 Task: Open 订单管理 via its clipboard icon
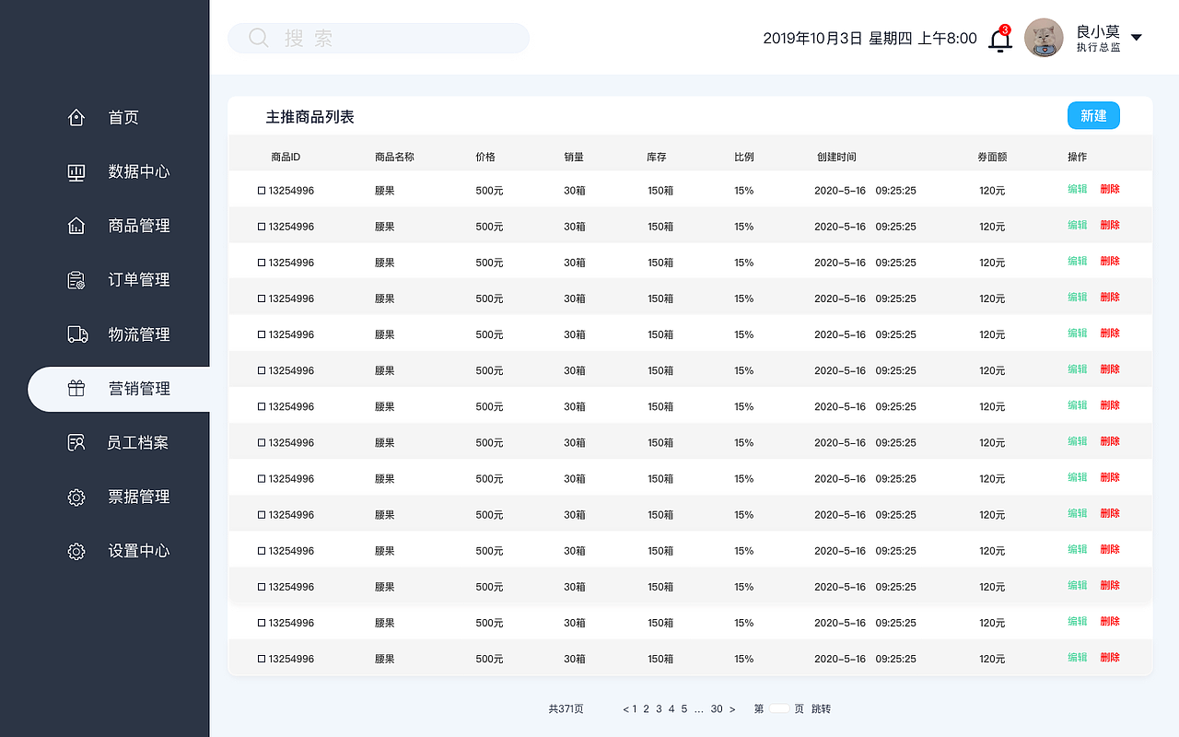76,280
